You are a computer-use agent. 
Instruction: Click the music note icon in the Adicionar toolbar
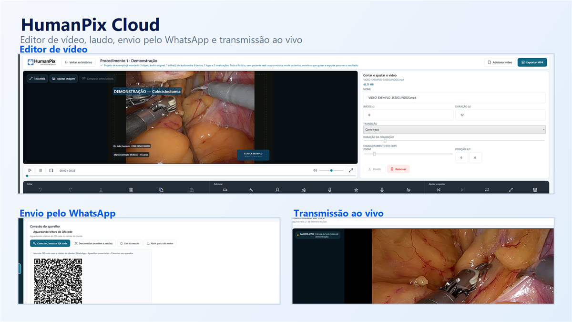[408, 190]
